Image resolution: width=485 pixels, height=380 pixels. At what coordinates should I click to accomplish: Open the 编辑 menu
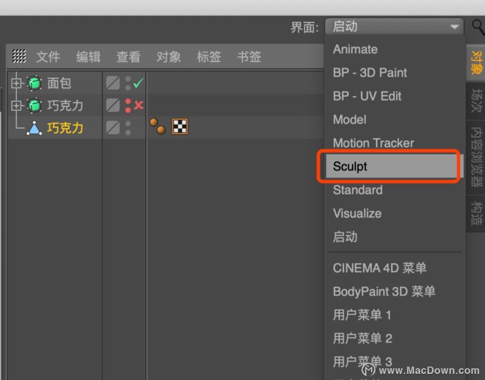[x=88, y=57]
